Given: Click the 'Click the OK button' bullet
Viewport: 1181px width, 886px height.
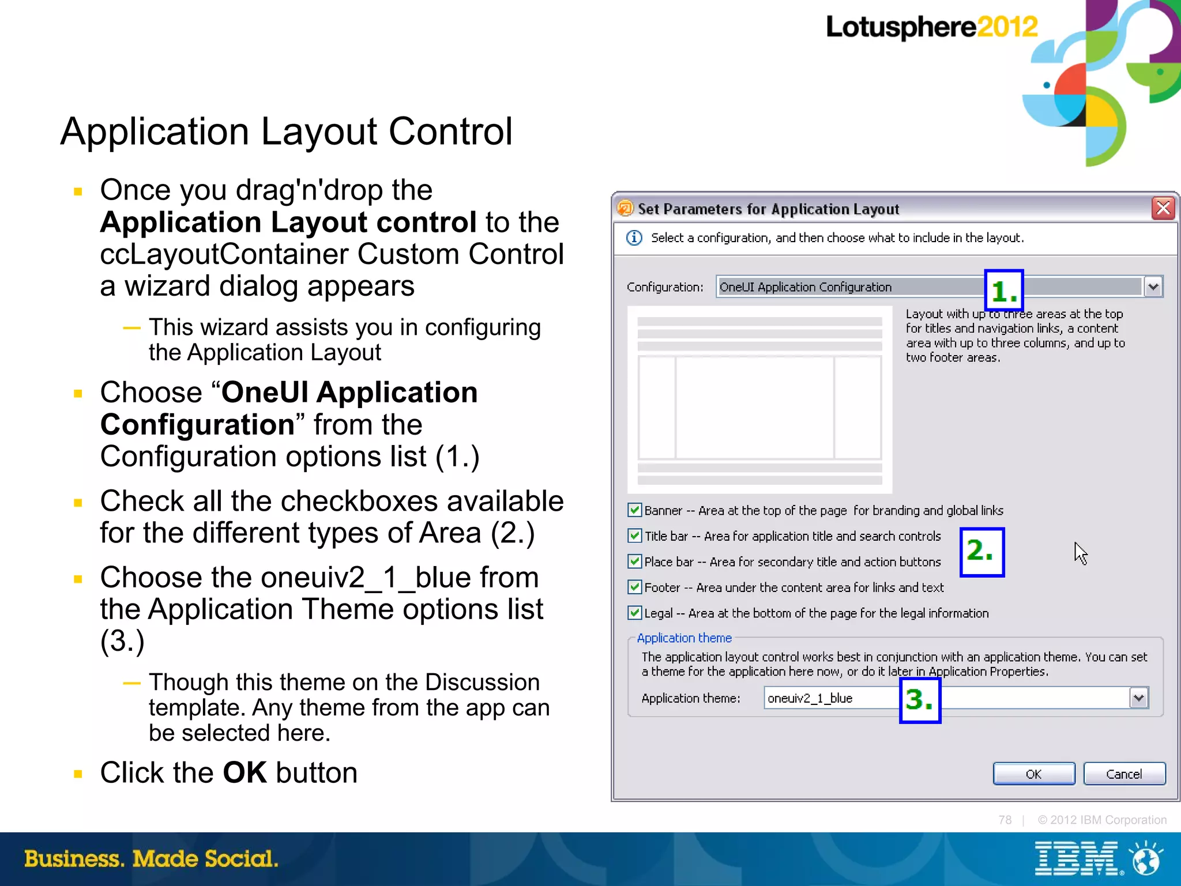Looking at the screenshot, I should [x=228, y=772].
